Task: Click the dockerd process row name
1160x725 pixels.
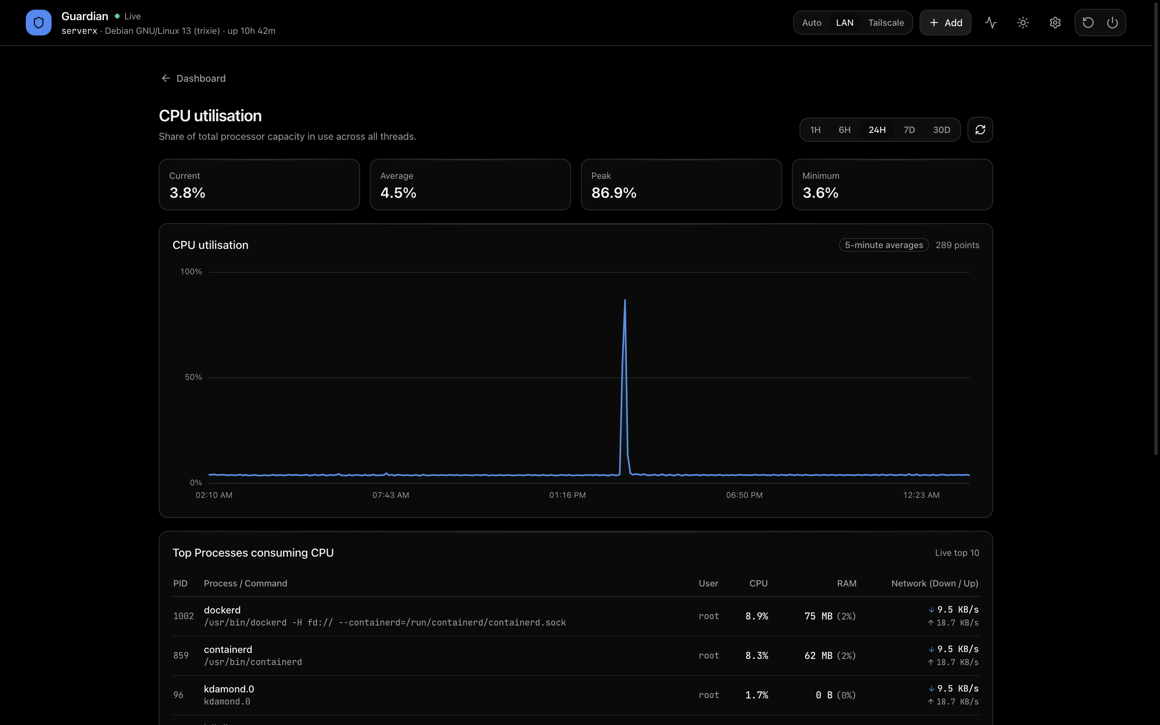Action: 222,610
